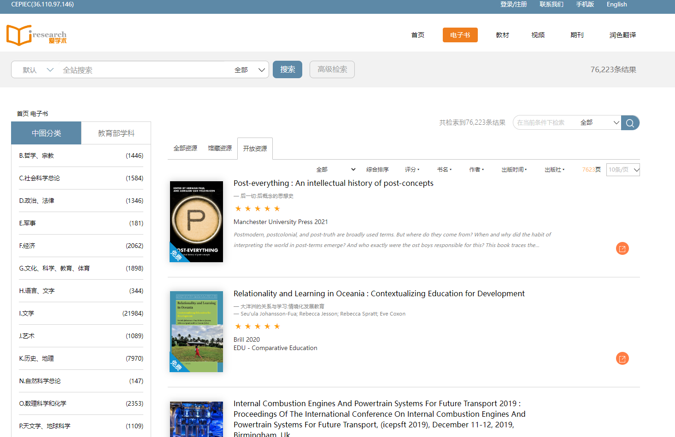Sort results by 书名 title
The height and width of the screenshot is (437, 675).
pyautogui.click(x=444, y=170)
